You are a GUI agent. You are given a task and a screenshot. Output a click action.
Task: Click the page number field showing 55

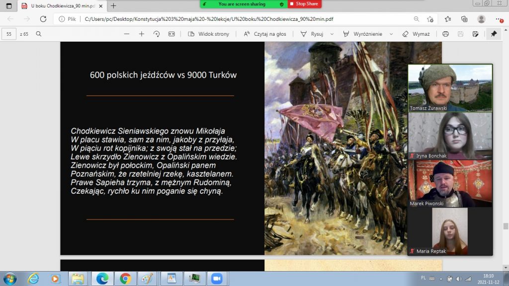pyautogui.click(x=9, y=34)
